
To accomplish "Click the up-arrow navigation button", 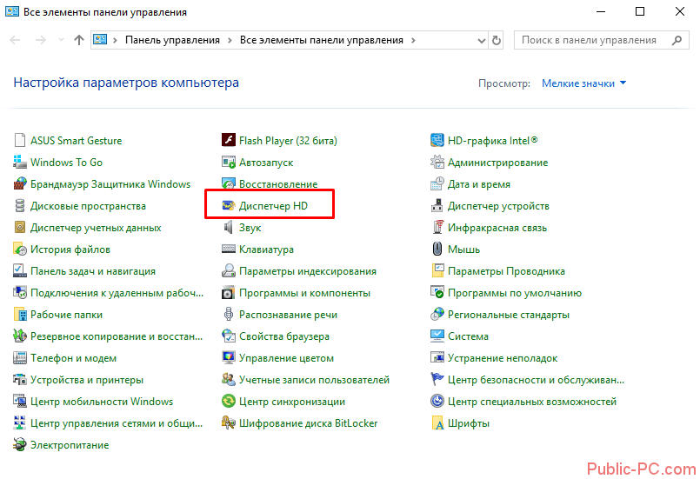I will [x=79, y=40].
